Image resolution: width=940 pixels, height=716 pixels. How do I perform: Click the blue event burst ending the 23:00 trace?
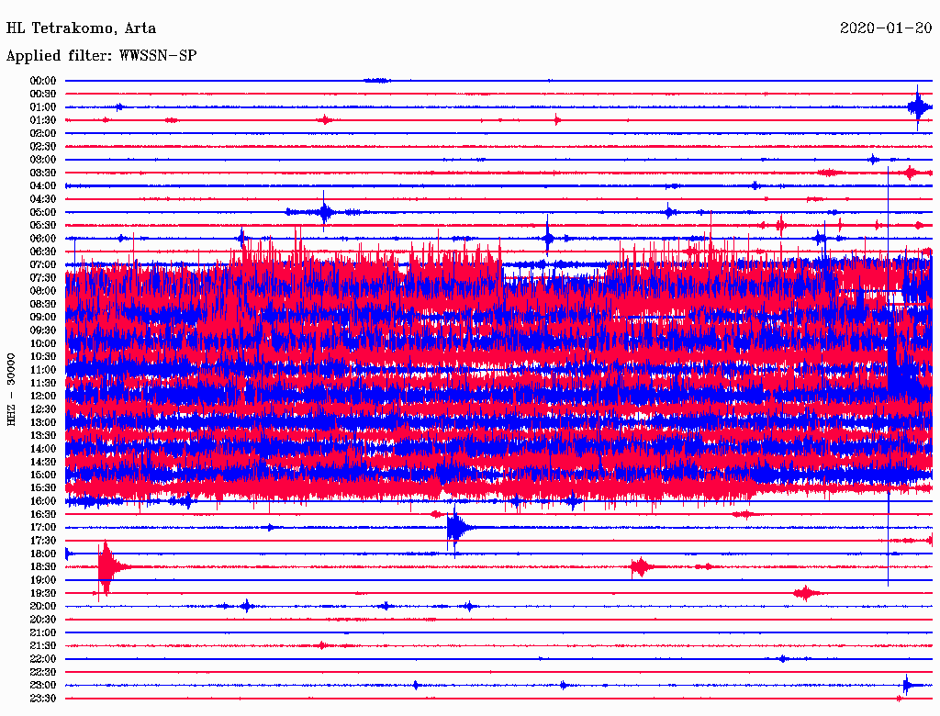(910, 685)
